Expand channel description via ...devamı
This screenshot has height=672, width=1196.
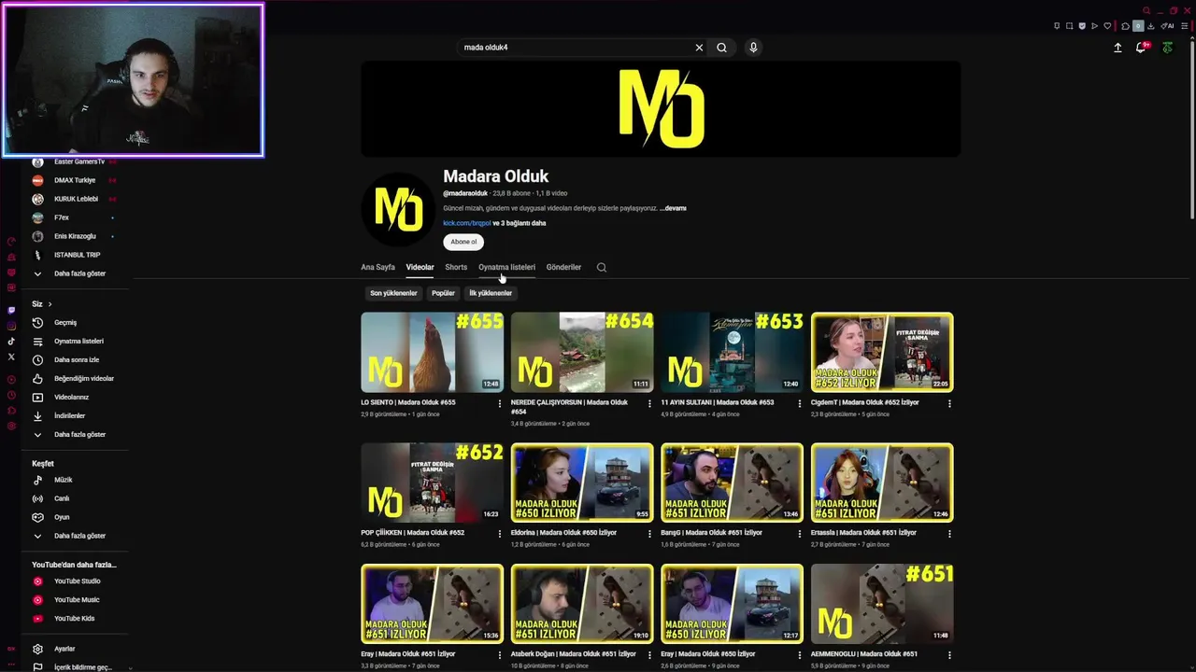[x=673, y=208]
